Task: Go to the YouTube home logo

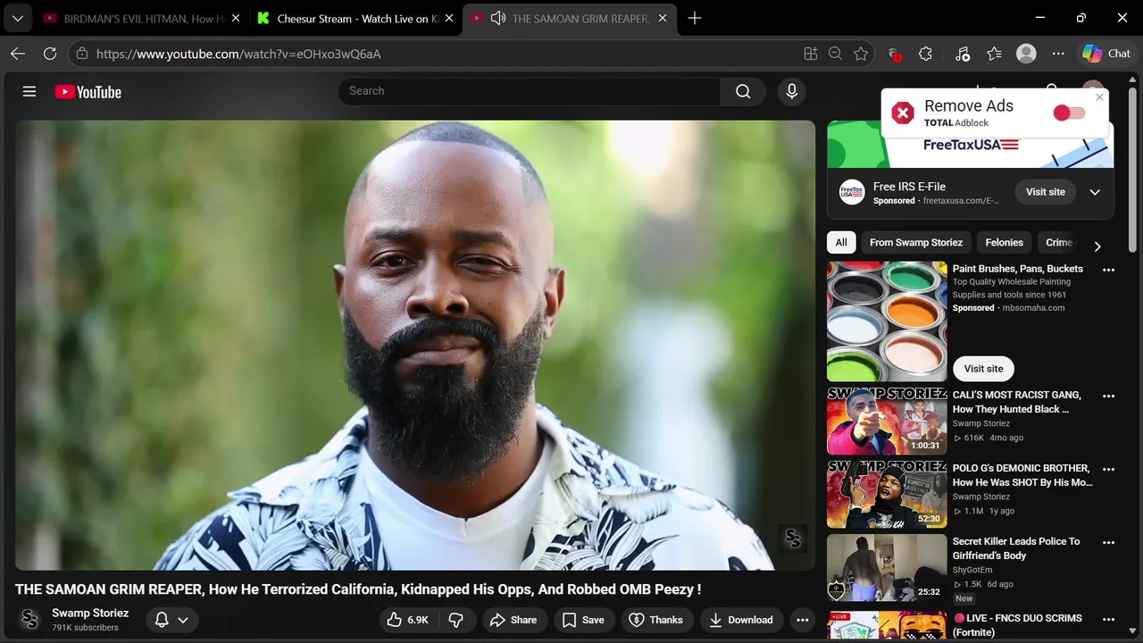Action: pos(88,91)
